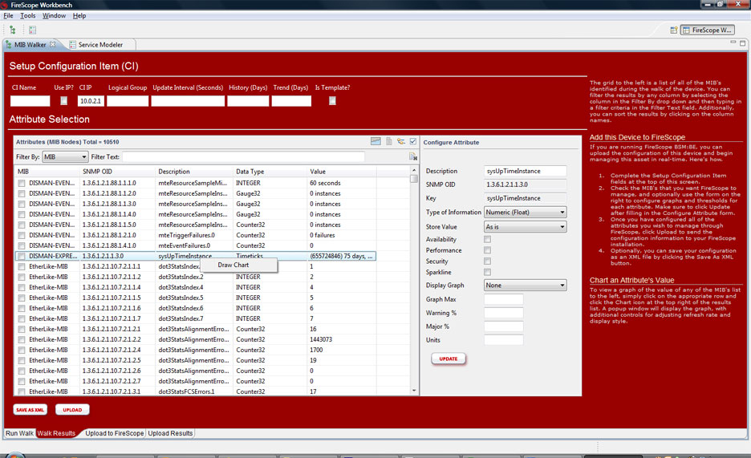
Task: Click the document icon above the attributes grid
Action: pyautogui.click(x=389, y=141)
